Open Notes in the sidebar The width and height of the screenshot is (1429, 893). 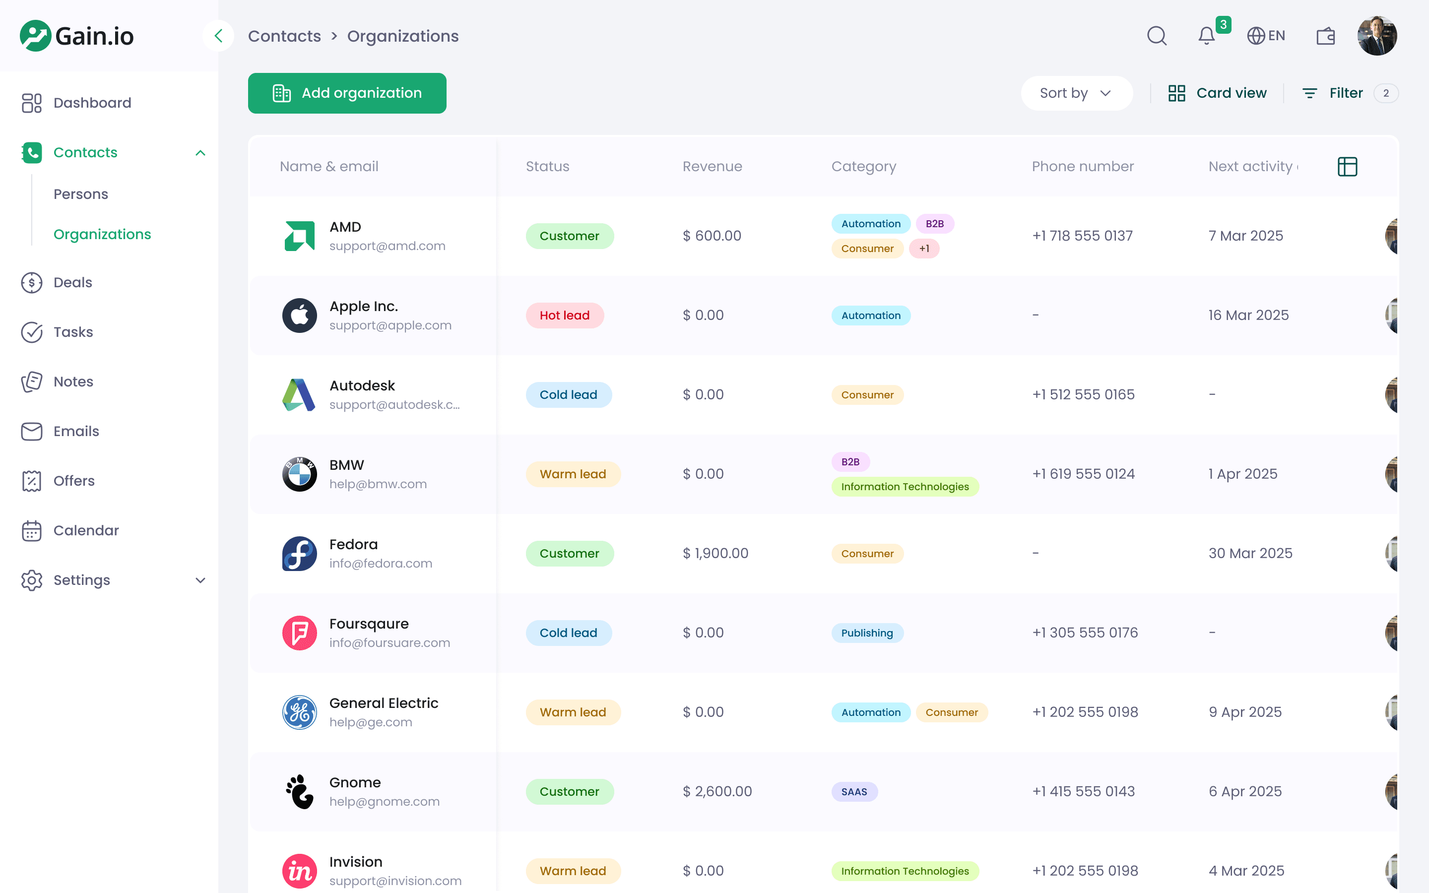[x=73, y=382]
